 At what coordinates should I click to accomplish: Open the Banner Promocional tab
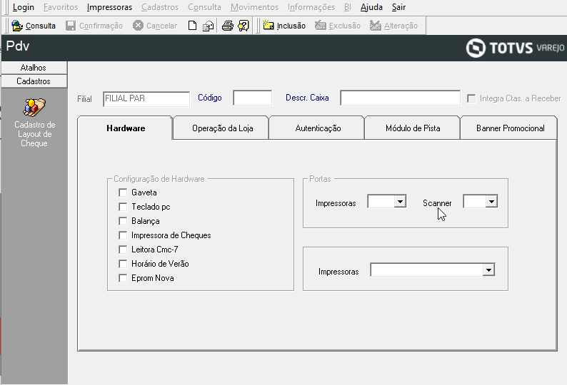pyautogui.click(x=510, y=128)
